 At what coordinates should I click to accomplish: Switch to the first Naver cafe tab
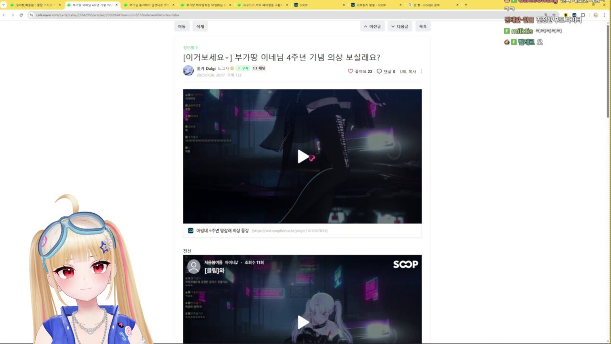[36, 5]
